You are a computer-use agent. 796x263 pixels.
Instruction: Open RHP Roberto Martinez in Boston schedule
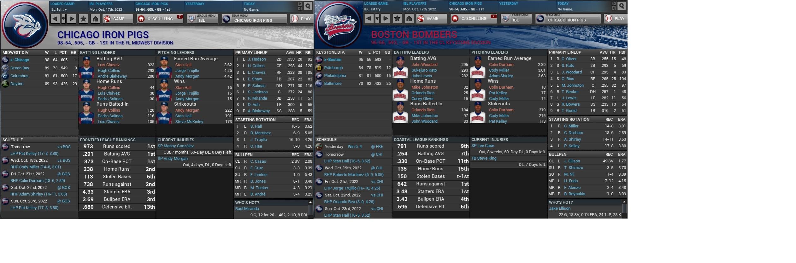354,175
